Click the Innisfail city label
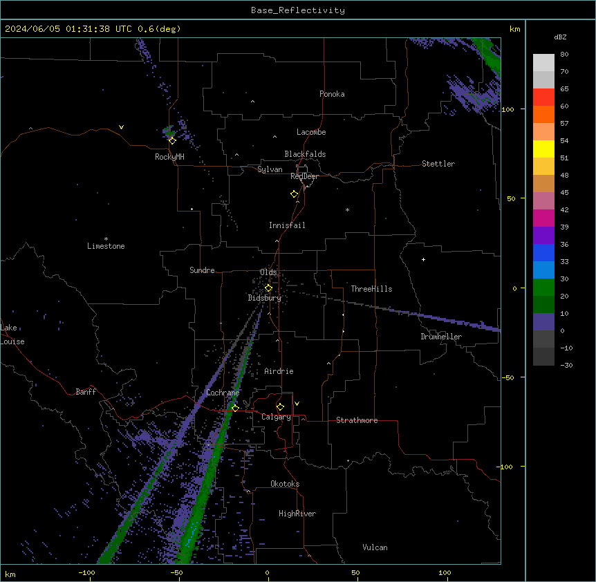Image resolution: width=596 pixels, height=582 pixels. pos(287,225)
